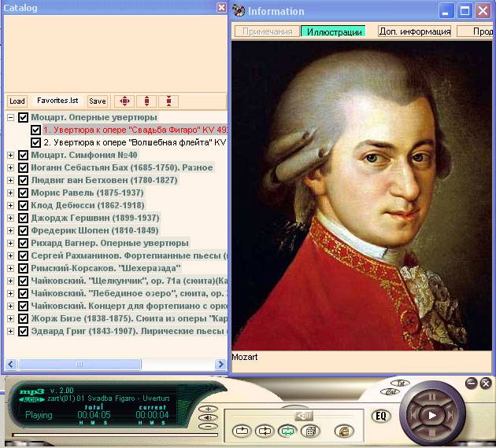Viewport: 496px width, 448px height.
Task: Click the Catalog scrollbar right arrow
Action: pos(220,365)
